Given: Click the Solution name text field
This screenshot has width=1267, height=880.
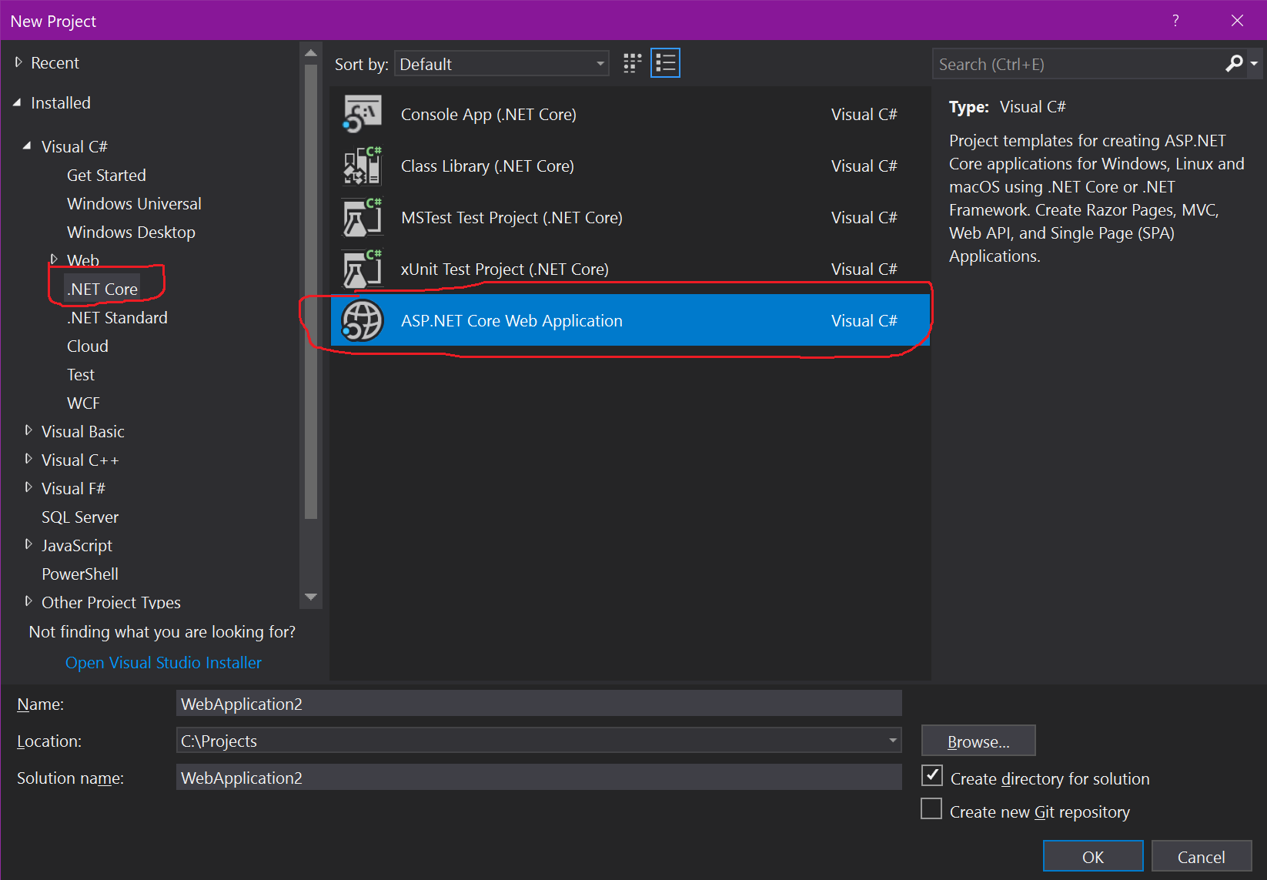Looking at the screenshot, I should pos(539,778).
